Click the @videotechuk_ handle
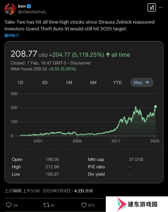 33,12
